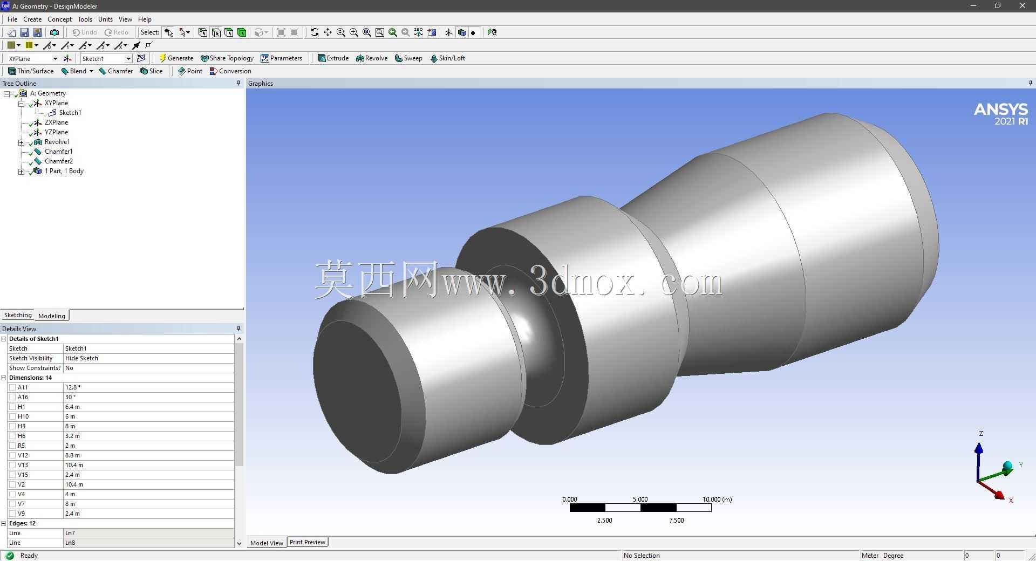The height and width of the screenshot is (561, 1036).
Task: Click the Share Topology button
Action: point(227,58)
